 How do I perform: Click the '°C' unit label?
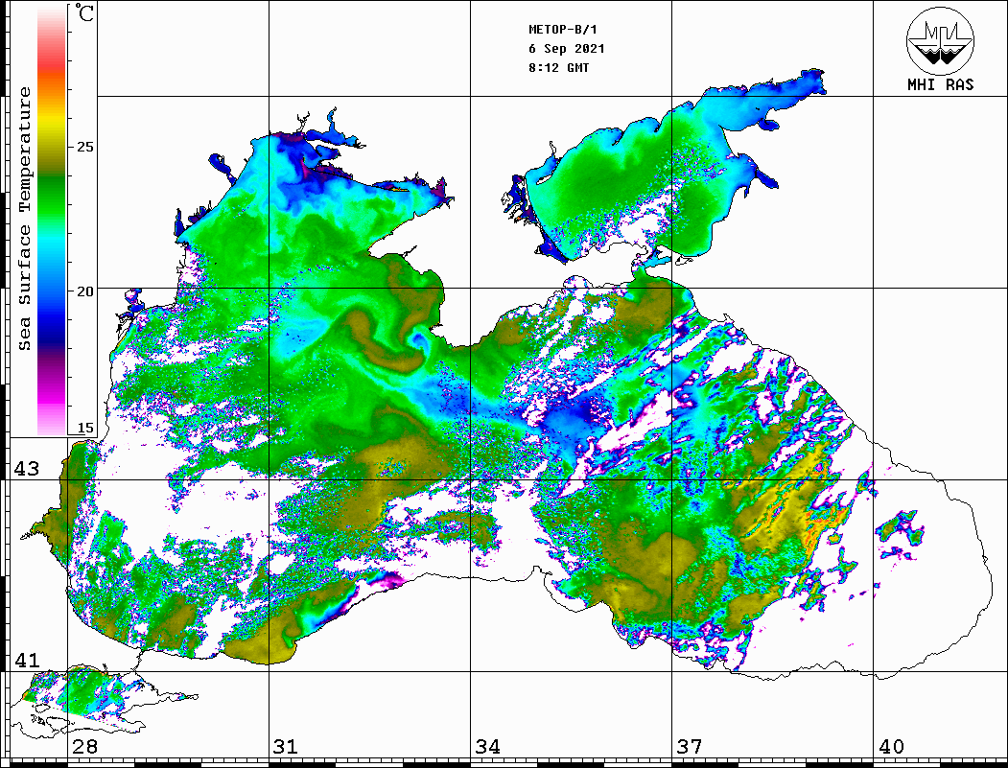(x=84, y=12)
